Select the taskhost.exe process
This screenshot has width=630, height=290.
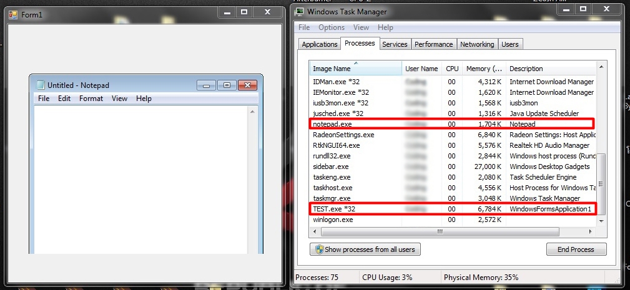coord(453,188)
